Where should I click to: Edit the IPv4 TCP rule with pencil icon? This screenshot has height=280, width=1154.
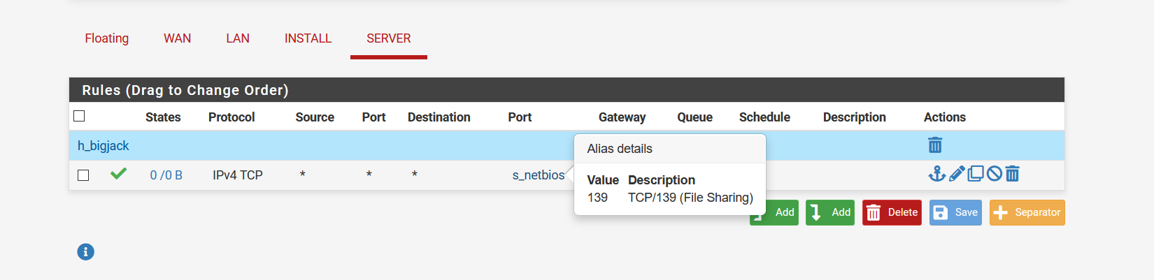click(x=957, y=174)
